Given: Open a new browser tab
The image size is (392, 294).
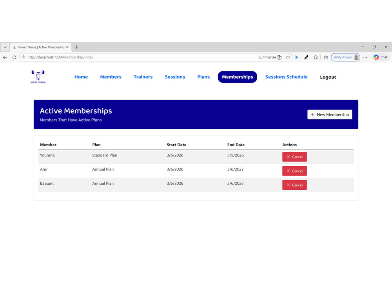Looking at the screenshot, I should 76,47.
